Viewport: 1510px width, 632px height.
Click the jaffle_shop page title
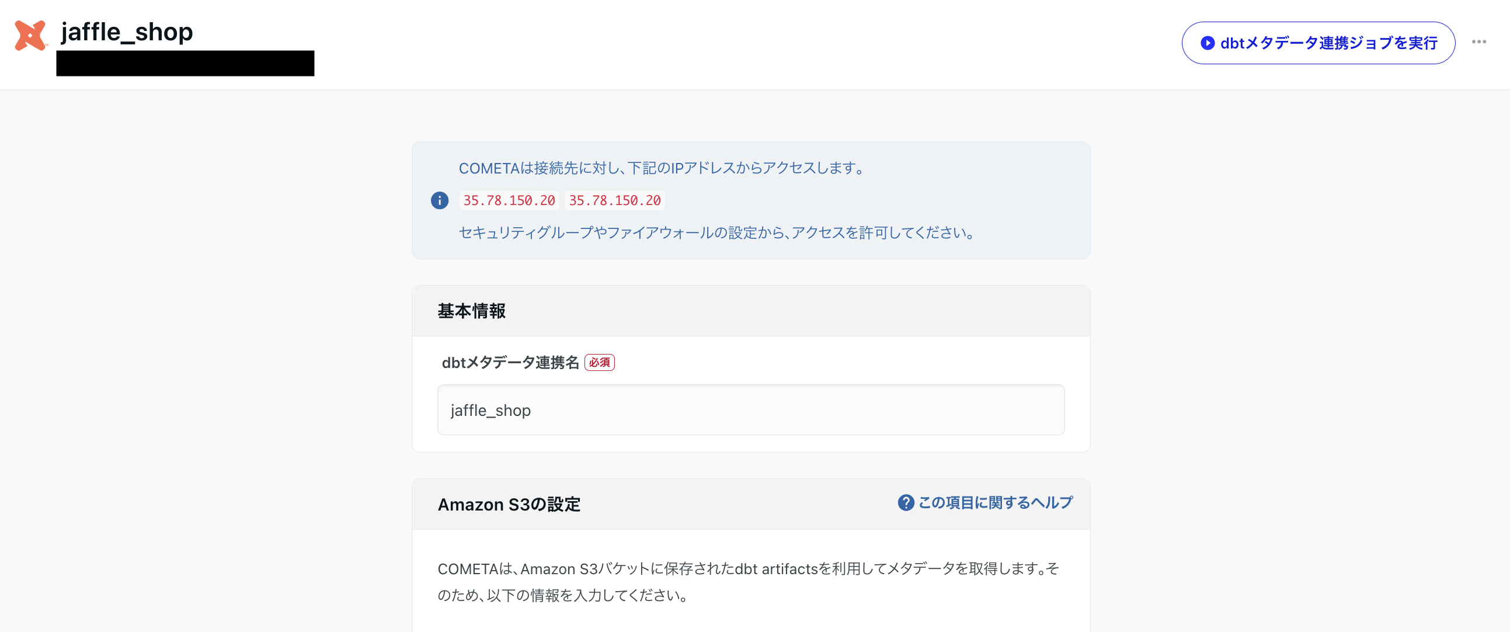pyautogui.click(x=127, y=32)
